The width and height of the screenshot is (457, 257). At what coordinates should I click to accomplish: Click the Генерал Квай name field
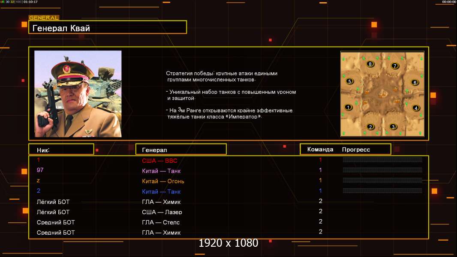point(107,27)
